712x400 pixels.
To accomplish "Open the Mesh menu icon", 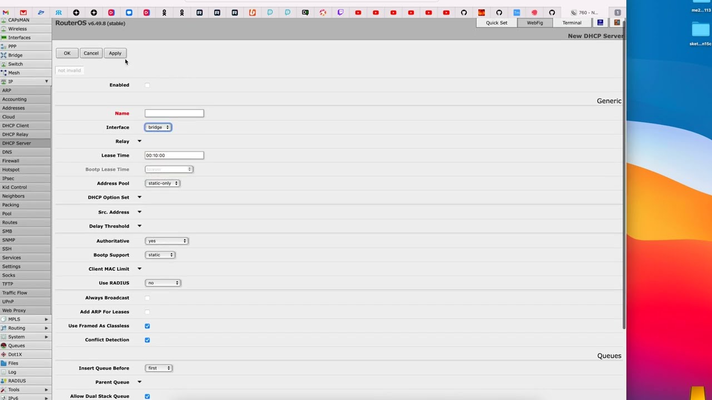I will pyautogui.click(x=4, y=73).
